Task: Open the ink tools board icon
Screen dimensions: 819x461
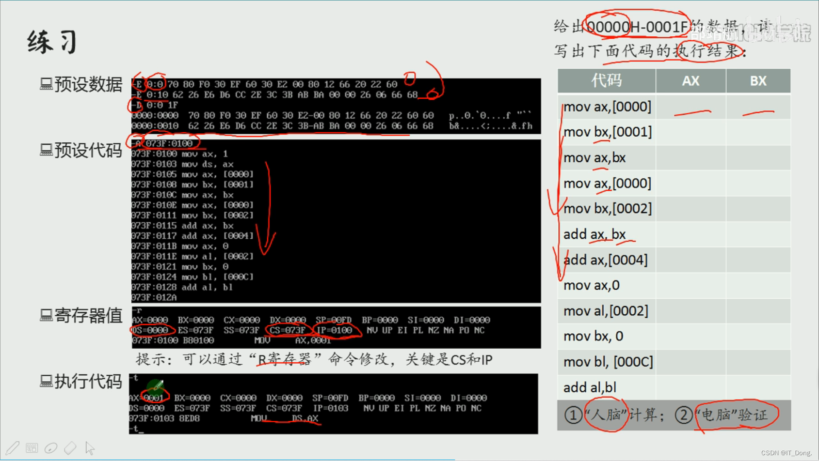Action: (x=32, y=448)
